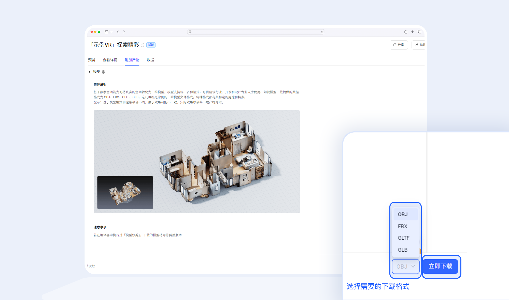Go back using the arrow beside 模型
The image size is (509, 300).
tap(90, 72)
